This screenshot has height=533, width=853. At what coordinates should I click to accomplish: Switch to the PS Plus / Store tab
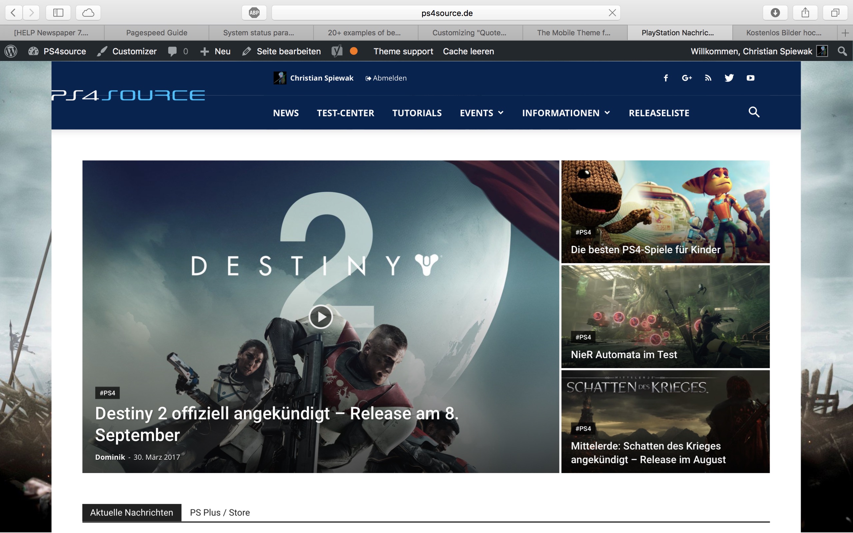point(220,513)
